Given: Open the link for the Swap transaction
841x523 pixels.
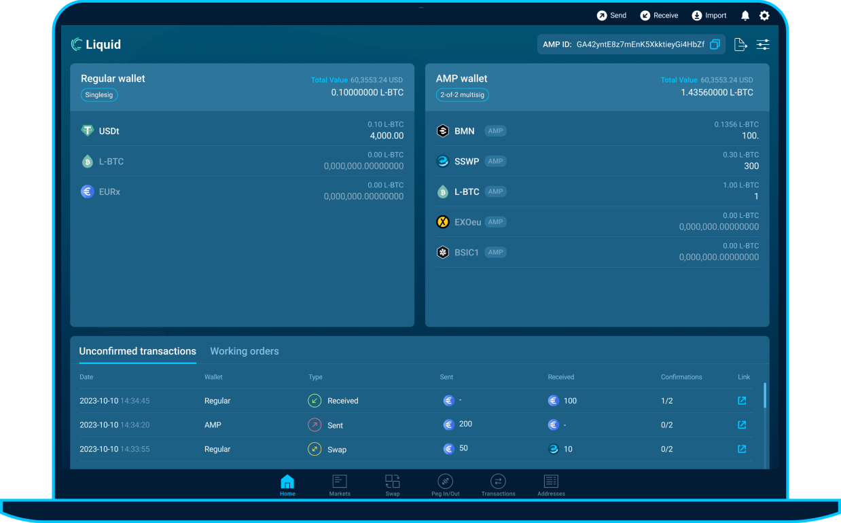Looking at the screenshot, I should pos(741,449).
